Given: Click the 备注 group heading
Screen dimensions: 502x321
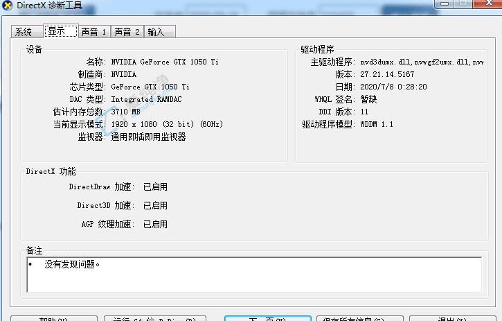Looking at the screenshot, I should [34, 250].
